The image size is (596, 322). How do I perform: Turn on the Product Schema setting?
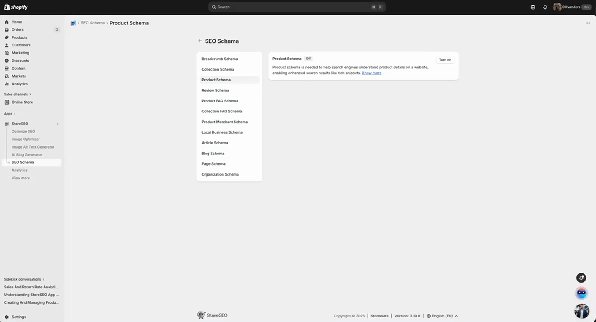(444, 59)
